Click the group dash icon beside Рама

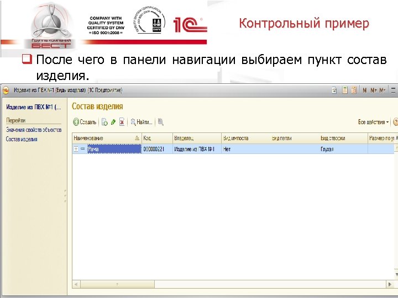tap(83, 149)
